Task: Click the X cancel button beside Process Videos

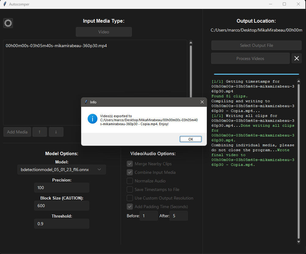Action: click(296, 58)
